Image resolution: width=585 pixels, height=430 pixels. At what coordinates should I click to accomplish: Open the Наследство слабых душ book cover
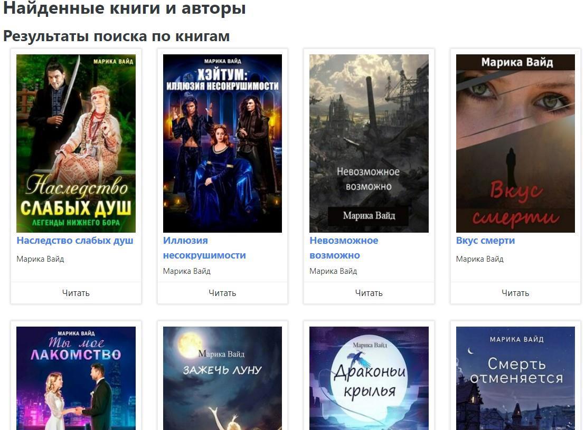(x=76, y=144)
